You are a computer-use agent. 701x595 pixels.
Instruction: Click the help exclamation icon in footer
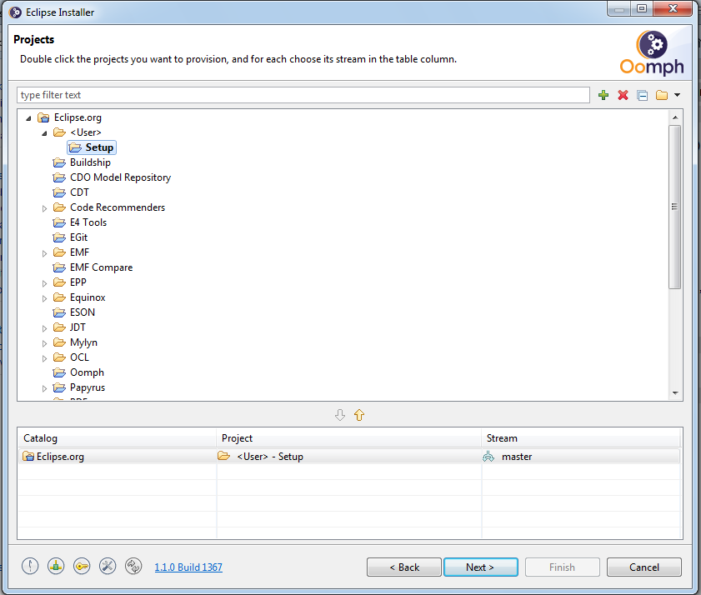pos(30,567)
